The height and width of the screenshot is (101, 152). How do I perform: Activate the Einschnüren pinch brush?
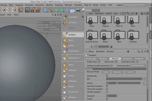point(73,92)
